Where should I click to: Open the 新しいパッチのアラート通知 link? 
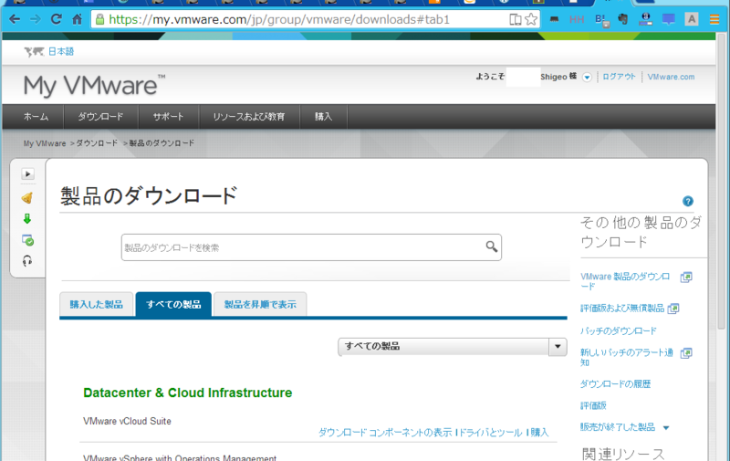click(x=627, y=357)
